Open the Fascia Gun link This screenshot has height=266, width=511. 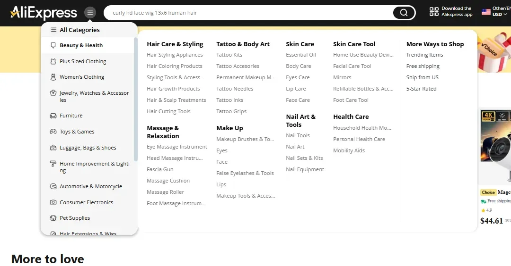click(160, 169)
